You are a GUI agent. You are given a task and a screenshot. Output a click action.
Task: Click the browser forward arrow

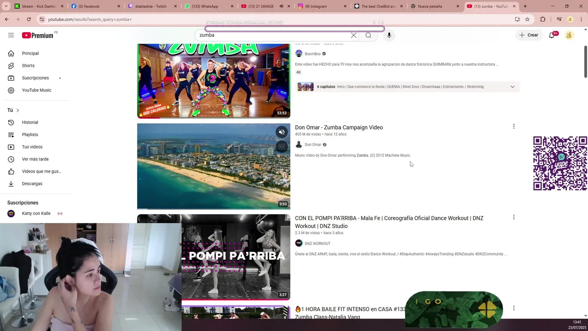pos(17,19)
